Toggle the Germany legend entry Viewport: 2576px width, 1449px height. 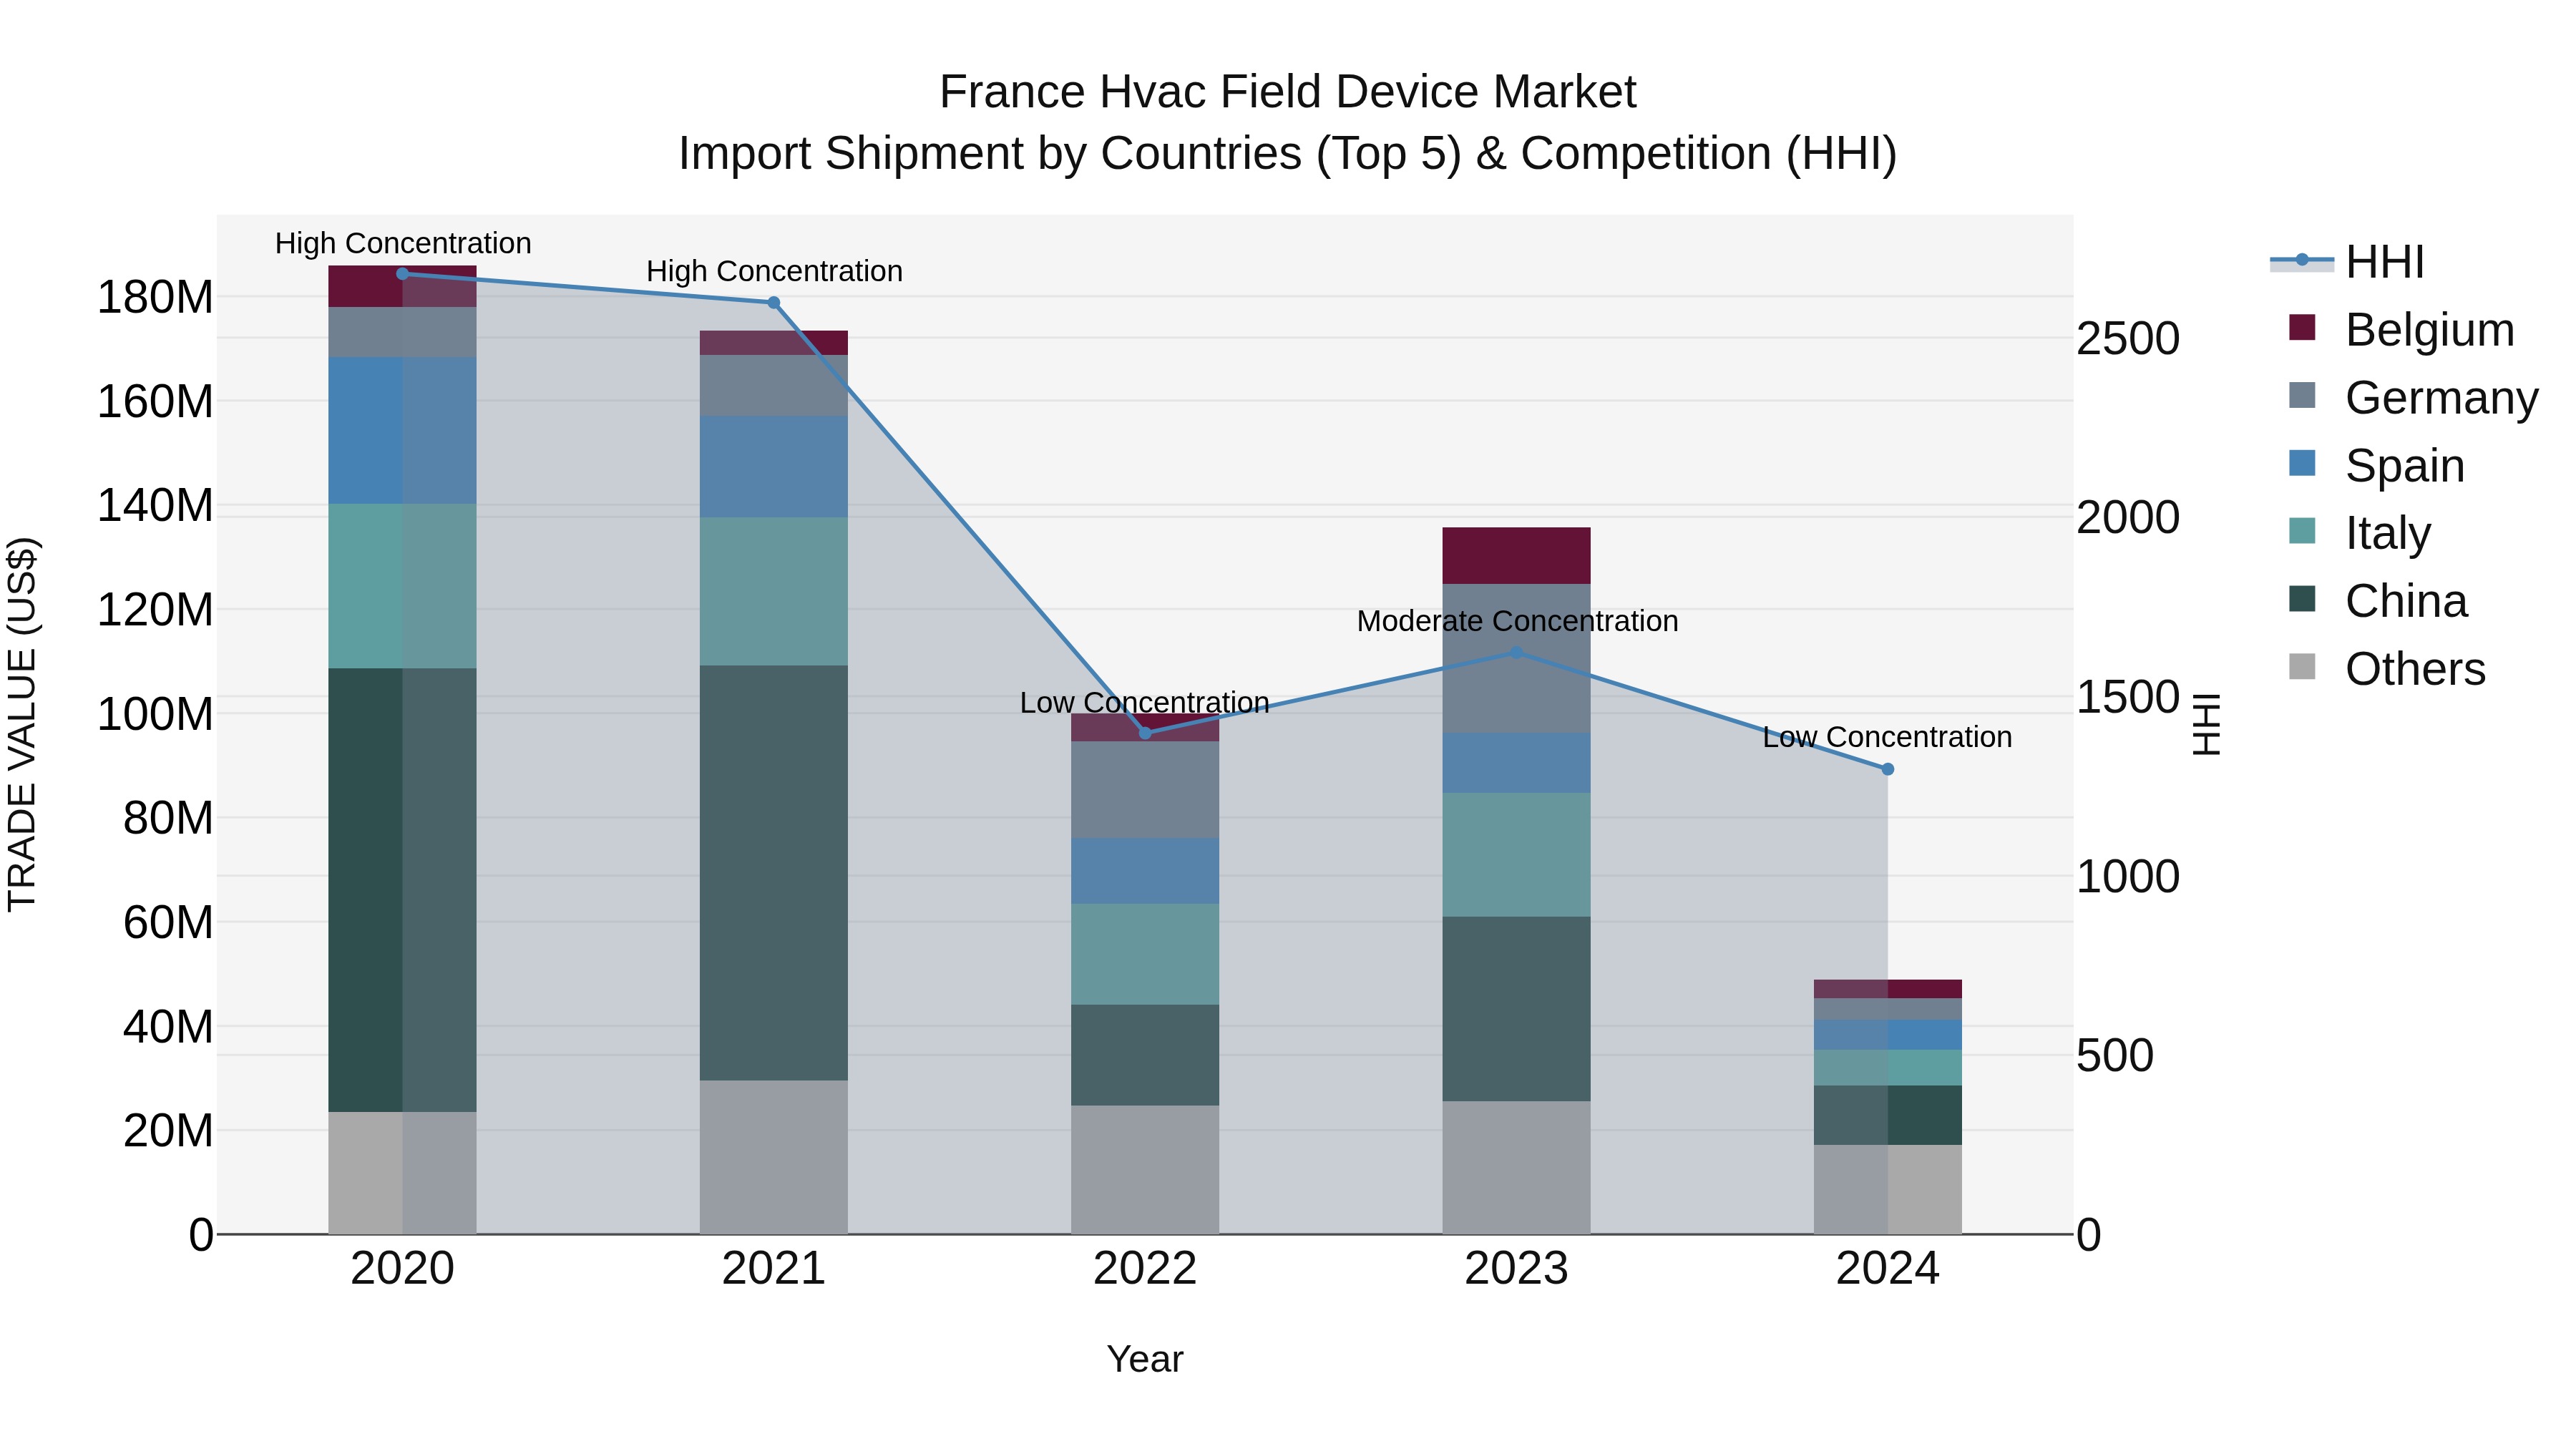[2413, 398]
